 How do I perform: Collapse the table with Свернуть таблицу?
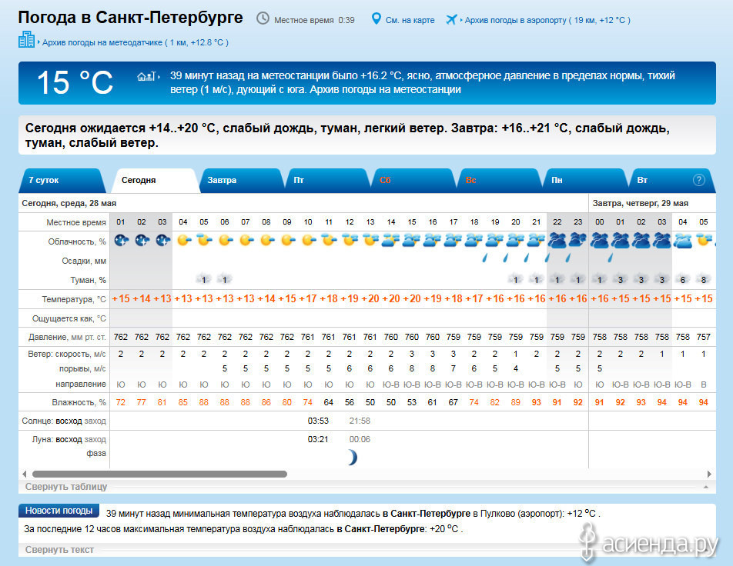pyautogui.click(x=66, y=487)
